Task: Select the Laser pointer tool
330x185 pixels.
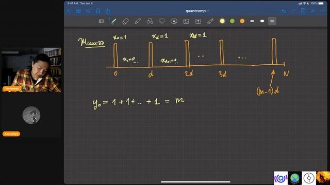Action: tap(210, 21)
